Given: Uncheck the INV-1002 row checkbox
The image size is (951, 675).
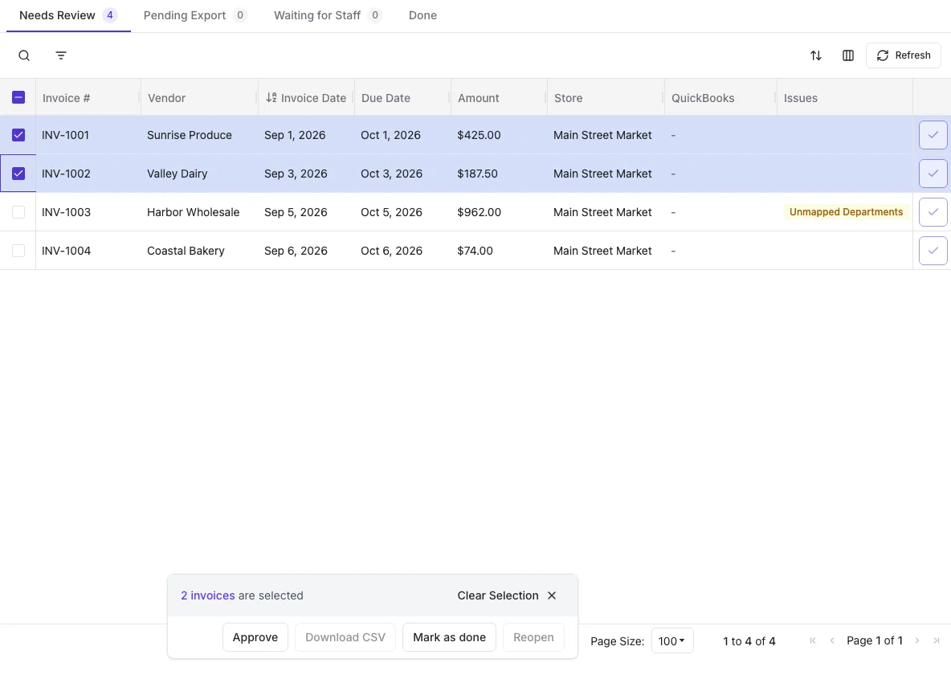Looking at the screenshot, I should [x=18, y=174].
